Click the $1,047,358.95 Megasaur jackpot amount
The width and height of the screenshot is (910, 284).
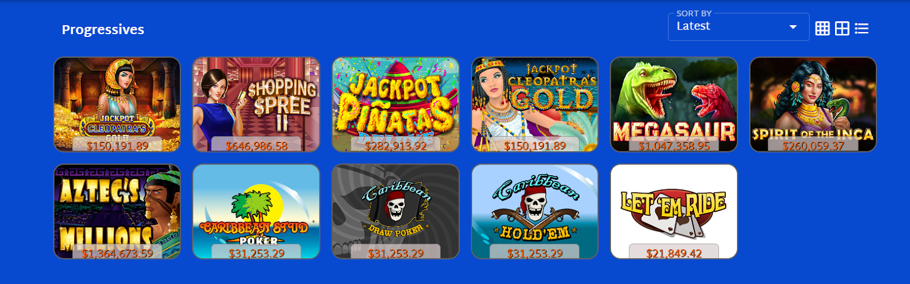tap(674, 146)
